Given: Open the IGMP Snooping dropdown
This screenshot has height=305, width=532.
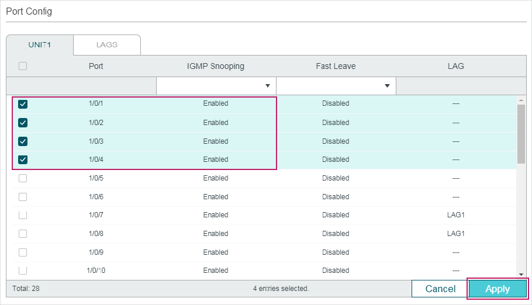Looking at the screenshot, I should tap(216, 86).
